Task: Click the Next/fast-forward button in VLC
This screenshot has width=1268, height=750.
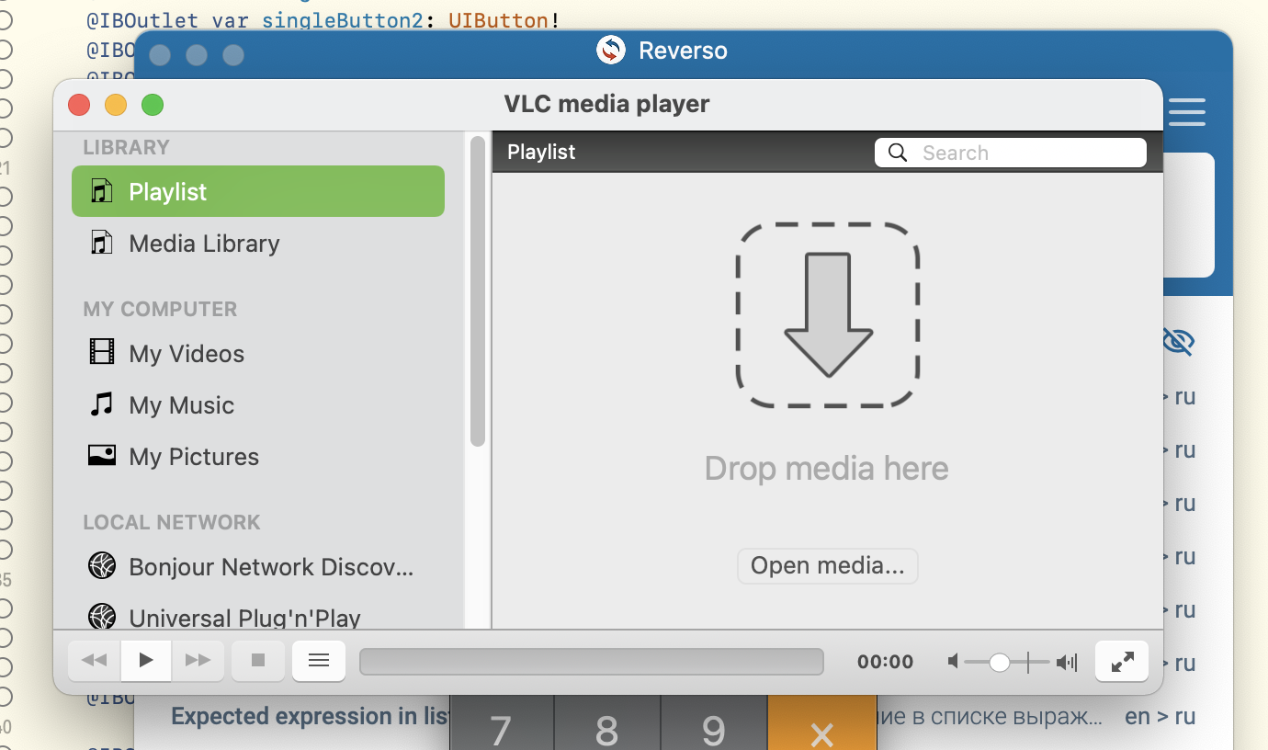Action: point(198,660)
